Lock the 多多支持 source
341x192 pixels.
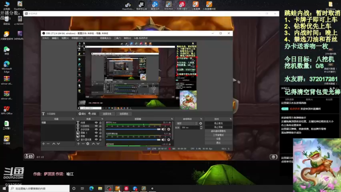[100, 129]
